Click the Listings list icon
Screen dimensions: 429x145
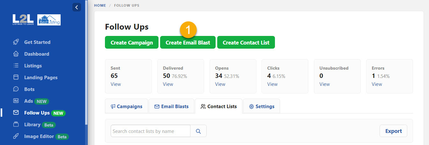click(x=16, y=66)
